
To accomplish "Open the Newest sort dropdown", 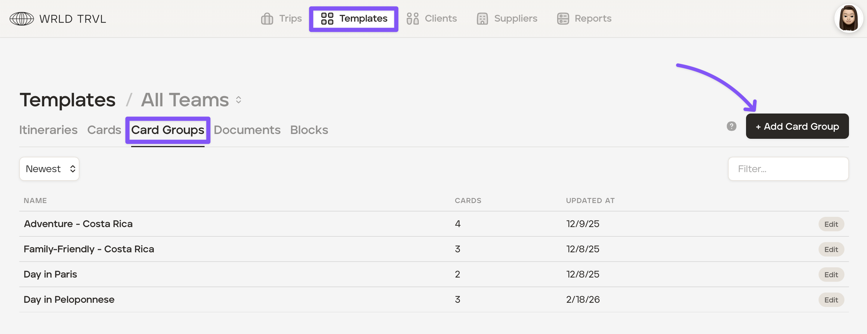I will pos(49,169).
